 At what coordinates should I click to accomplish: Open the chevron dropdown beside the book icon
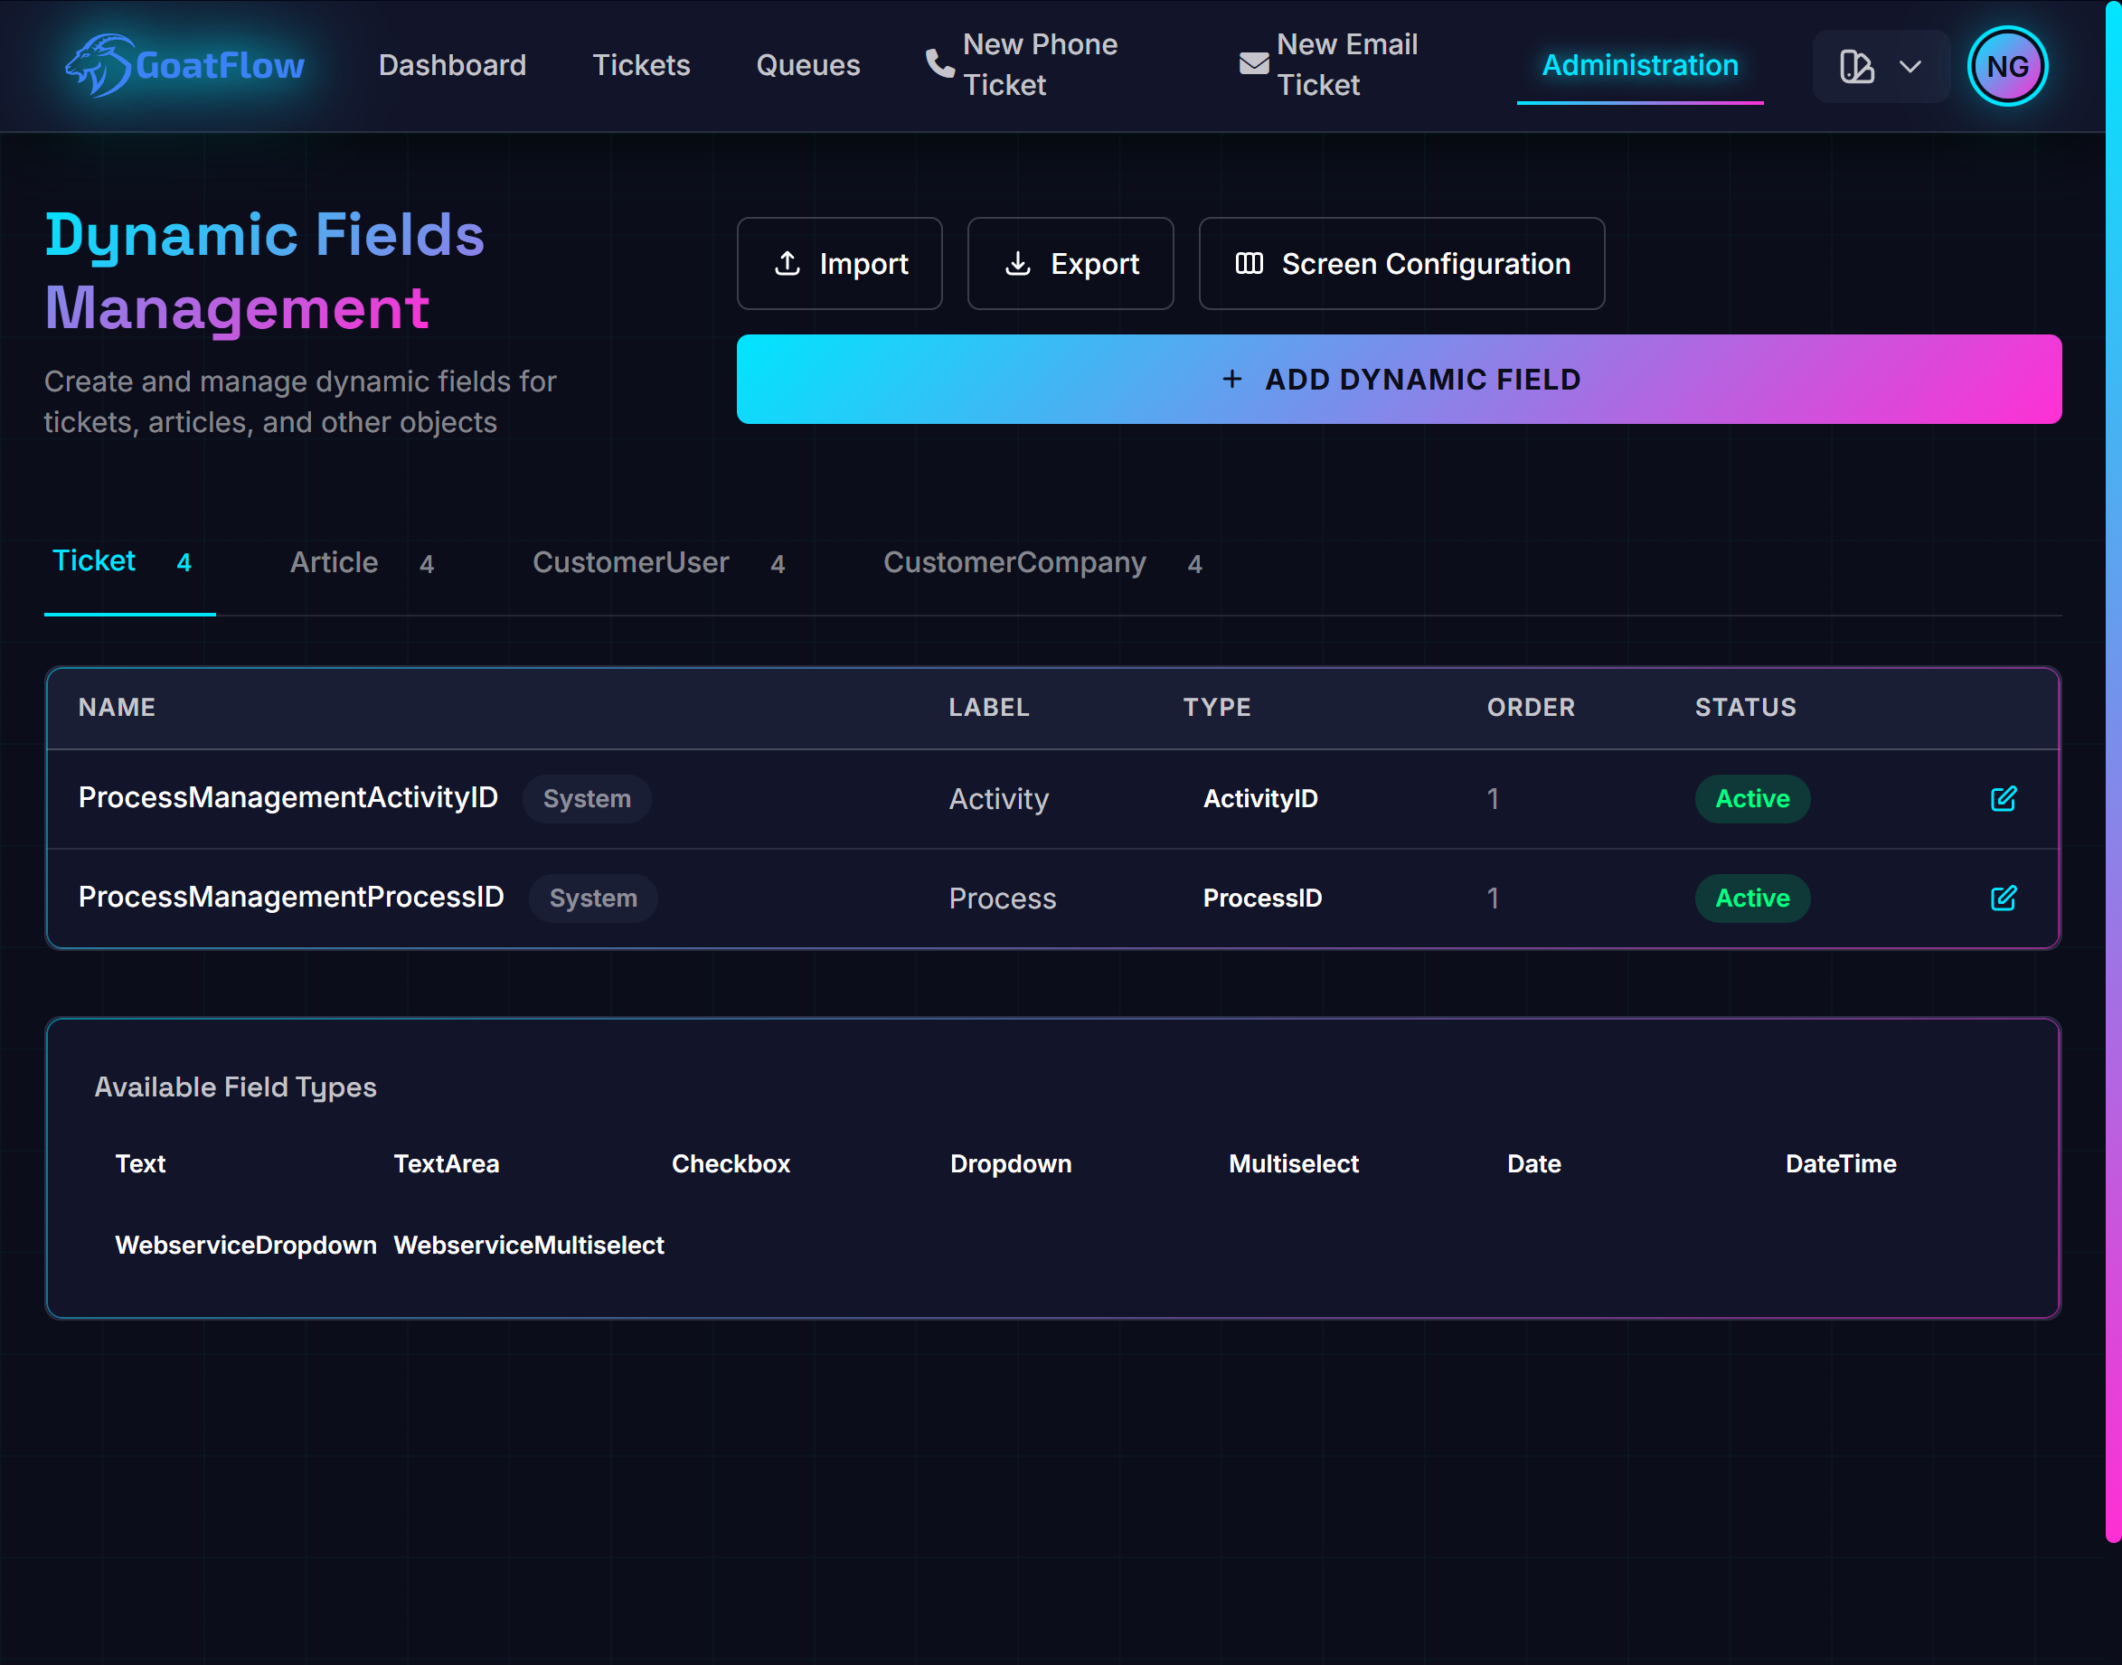click(x=1908, y=66)
